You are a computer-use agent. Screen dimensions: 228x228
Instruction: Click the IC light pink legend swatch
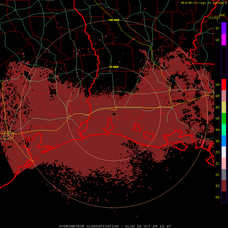224,163
